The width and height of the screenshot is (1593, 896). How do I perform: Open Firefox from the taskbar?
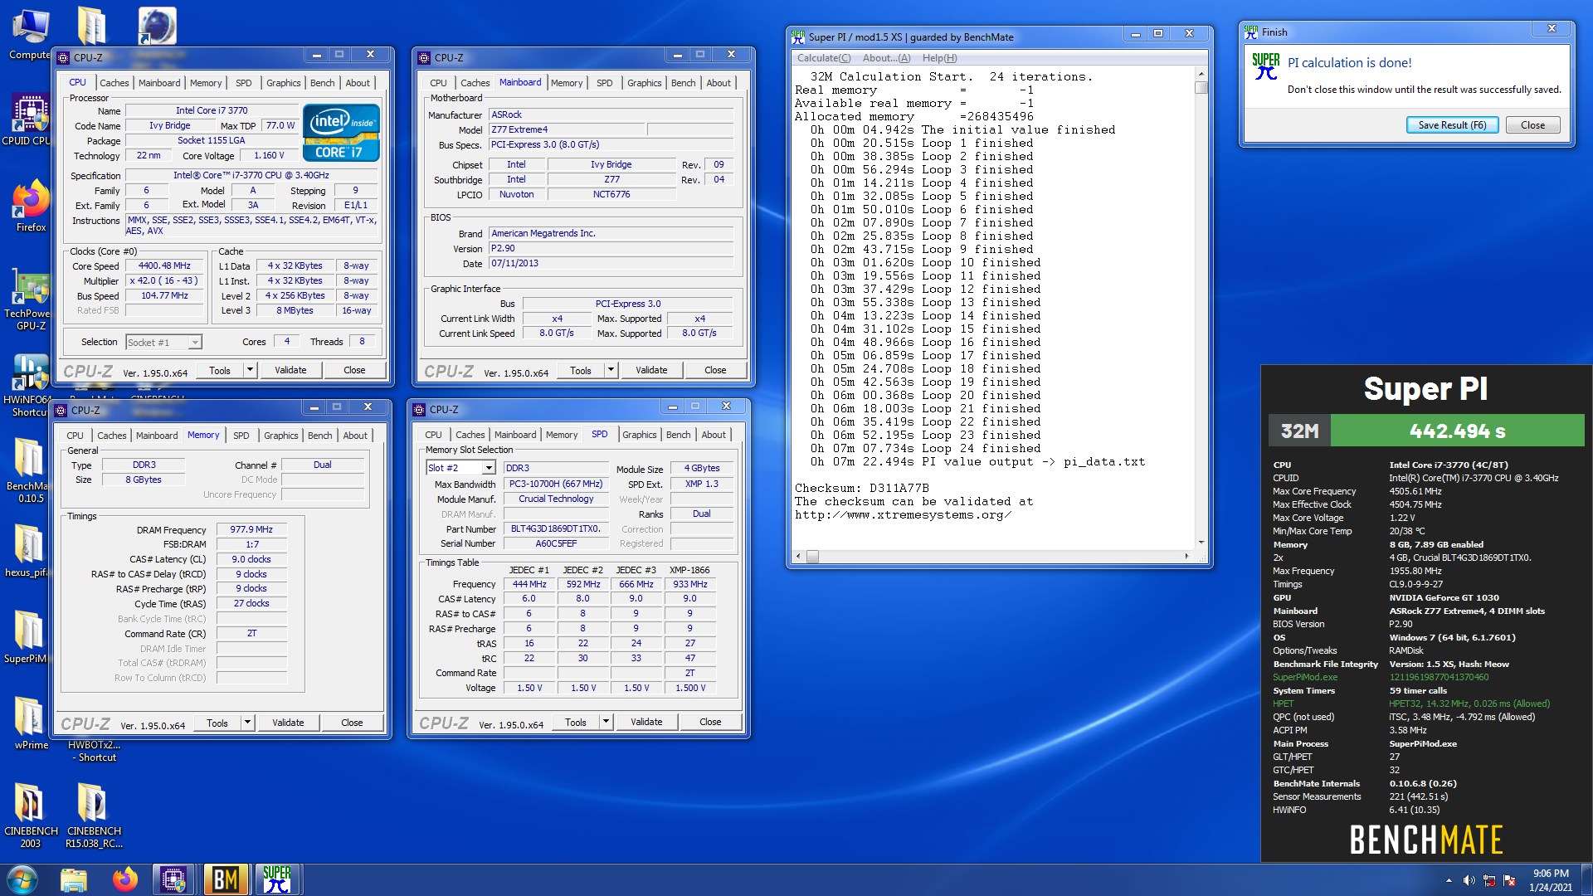coord(124,879)
